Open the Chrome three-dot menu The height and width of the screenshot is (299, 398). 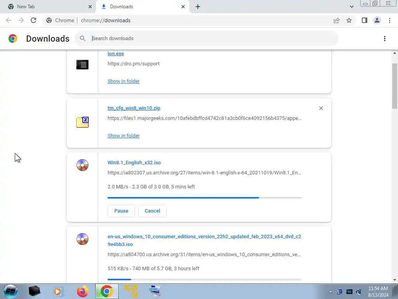click(x=389, y=20)
